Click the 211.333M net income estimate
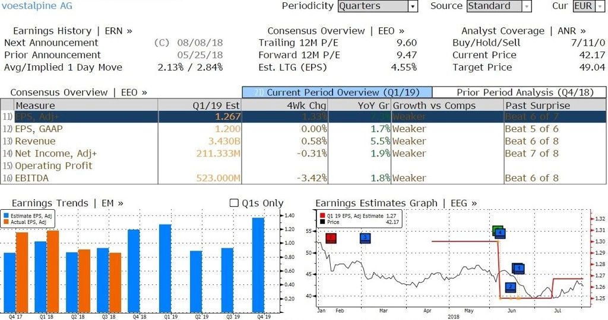 click(218, 153)
